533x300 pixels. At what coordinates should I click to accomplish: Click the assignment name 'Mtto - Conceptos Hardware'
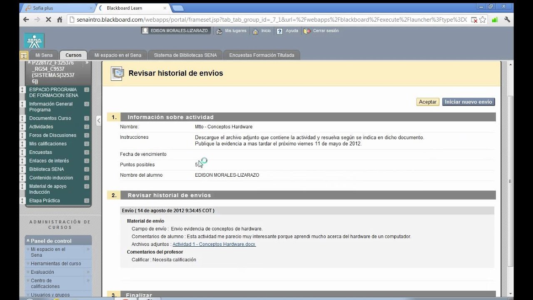point(224,127)
